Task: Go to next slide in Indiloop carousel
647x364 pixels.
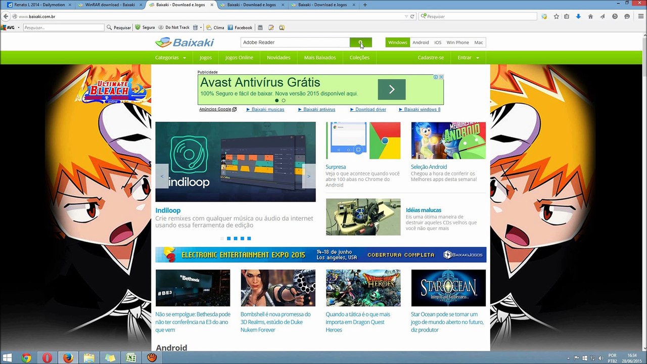Action: pyautogui.click(x=309, y=176)
